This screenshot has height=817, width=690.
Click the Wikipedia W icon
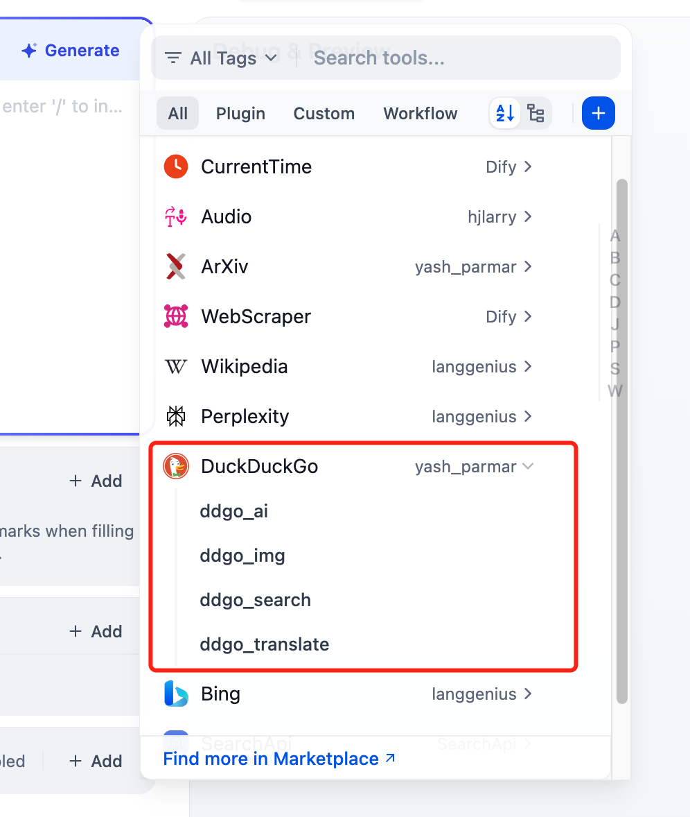point(176,366)
